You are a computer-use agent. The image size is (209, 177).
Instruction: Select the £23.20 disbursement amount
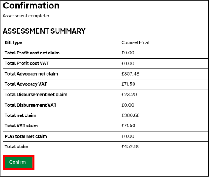pos(129,95)
